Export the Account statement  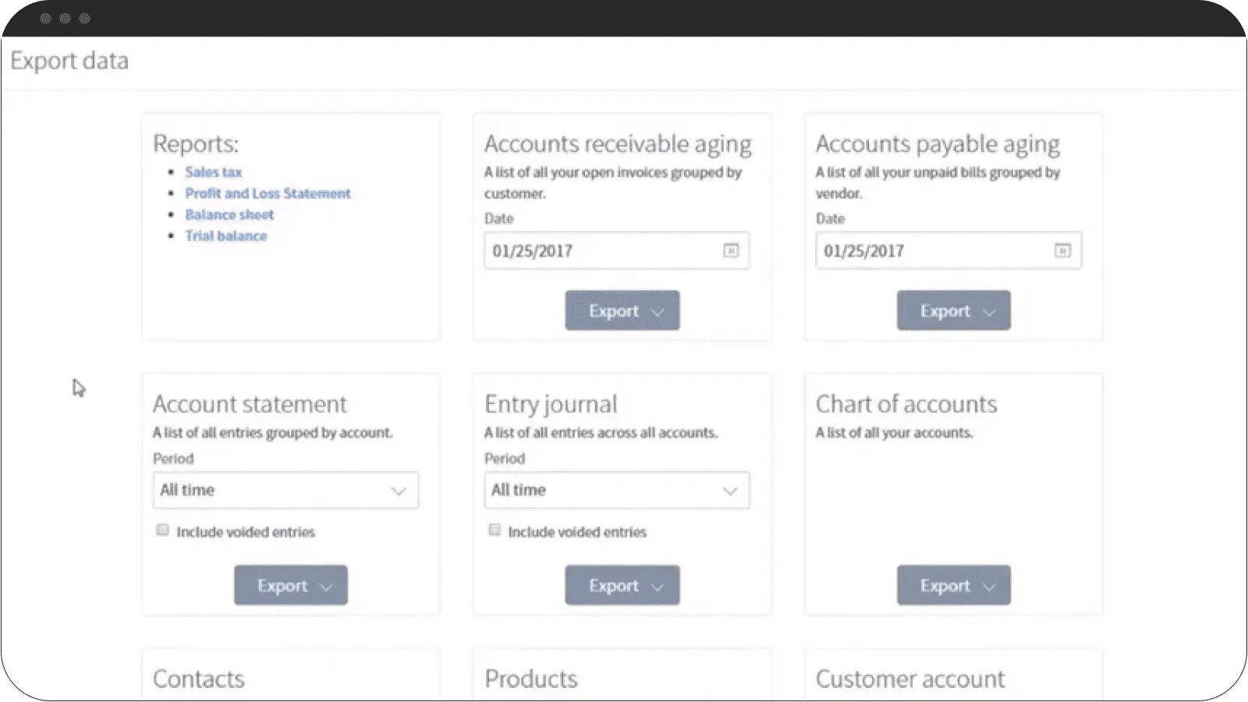click(291, 585)
